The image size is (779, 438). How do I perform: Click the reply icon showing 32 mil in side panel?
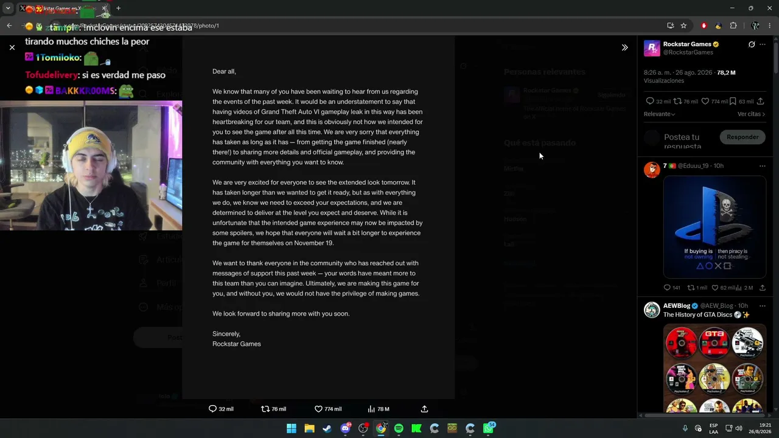tap(650, 101)
